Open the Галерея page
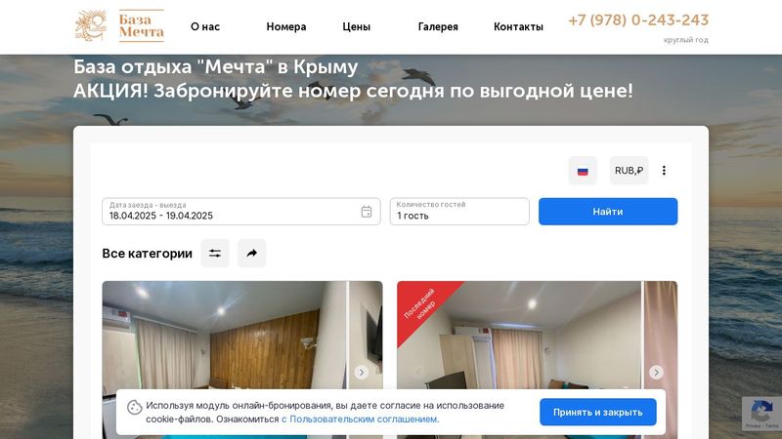The height and width of the screenshot is (439, 782). pos(438,27)
